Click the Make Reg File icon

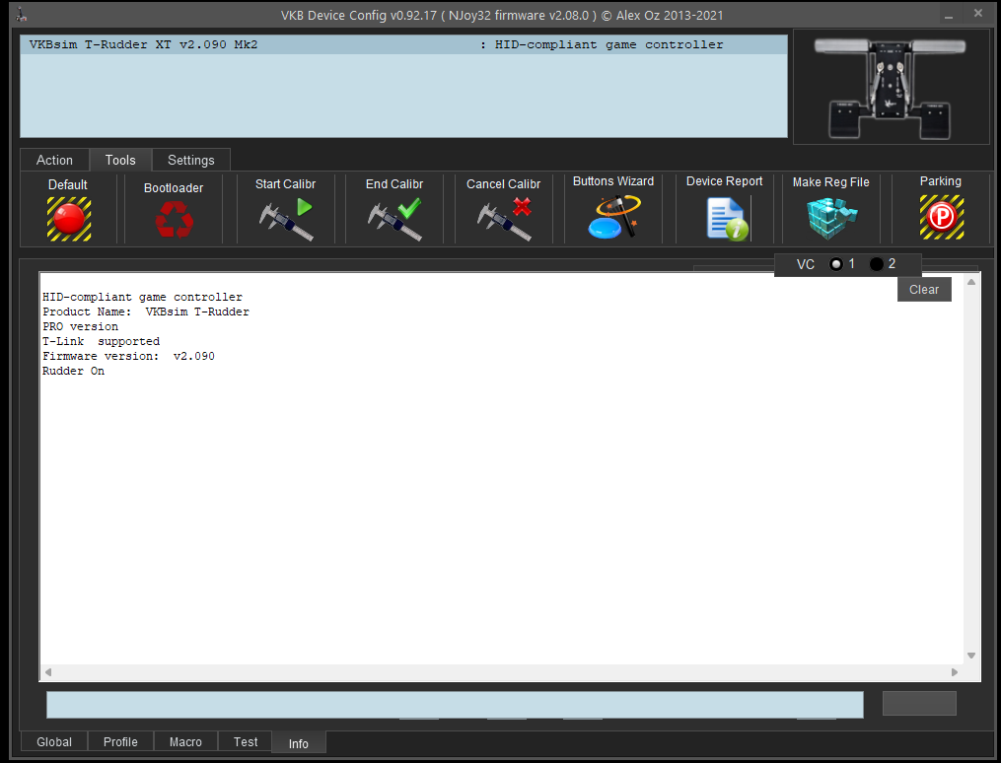coord(831,218)
